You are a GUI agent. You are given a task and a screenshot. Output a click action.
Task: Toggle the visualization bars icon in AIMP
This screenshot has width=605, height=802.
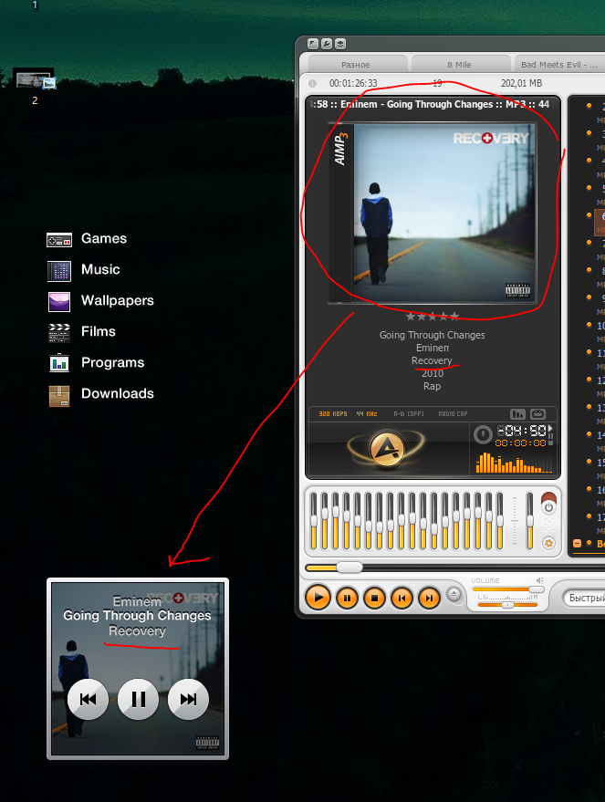click(x=517, y=414)
